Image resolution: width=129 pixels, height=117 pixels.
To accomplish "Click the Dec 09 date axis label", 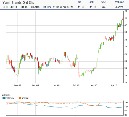I will (35, 85).
